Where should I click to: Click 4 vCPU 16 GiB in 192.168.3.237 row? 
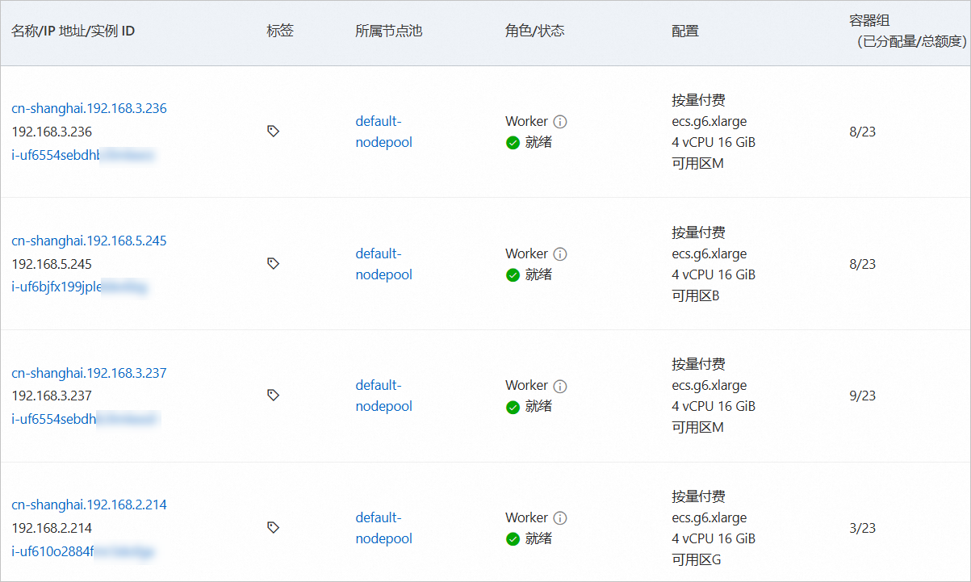coord(714,406)
